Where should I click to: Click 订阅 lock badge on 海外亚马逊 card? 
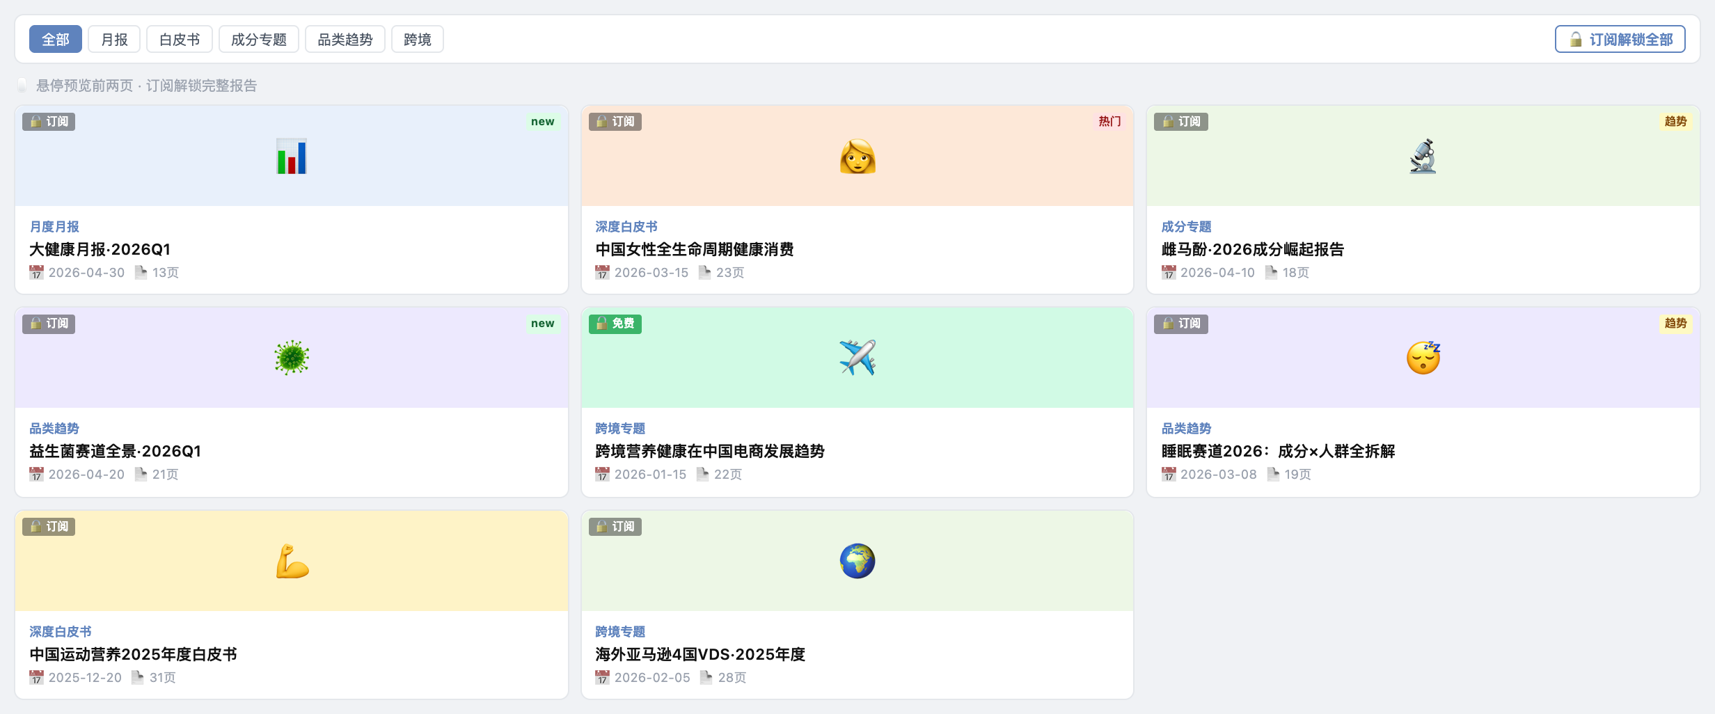coord(615,527)
